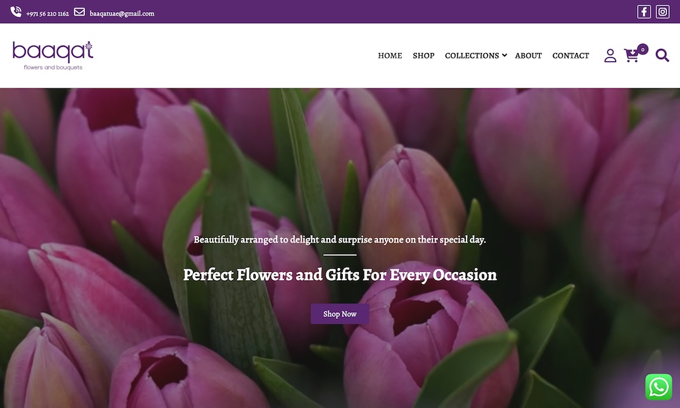680x408 pixels.
Task: Open the Shop menu item
Action: click(x=424, y=56)
